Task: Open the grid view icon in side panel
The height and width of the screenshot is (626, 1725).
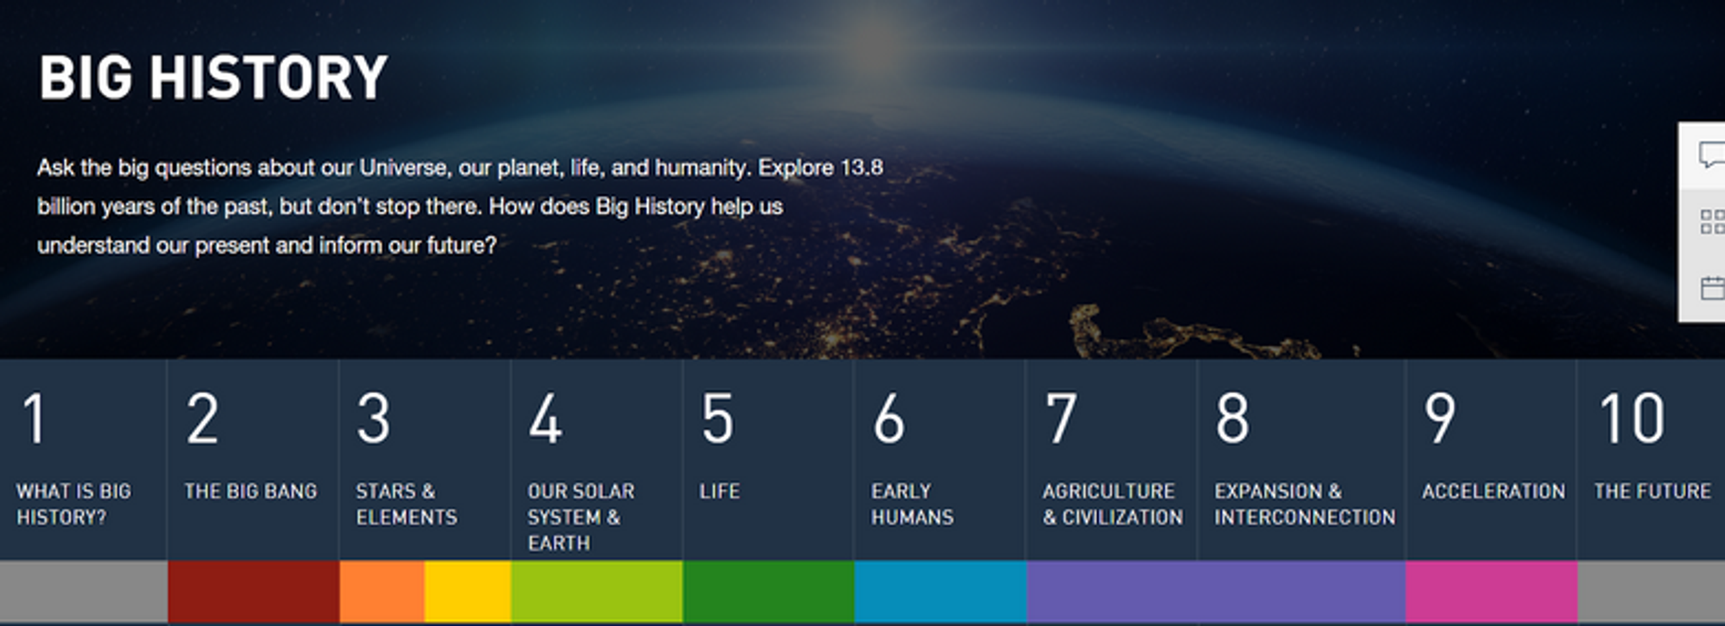Action: point(1713,222)
